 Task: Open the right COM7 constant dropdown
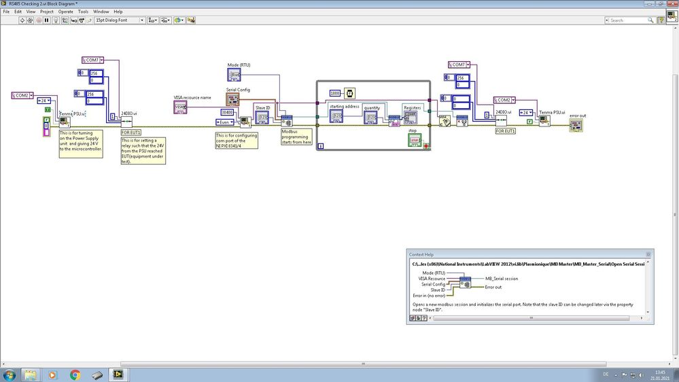point(468,65)
